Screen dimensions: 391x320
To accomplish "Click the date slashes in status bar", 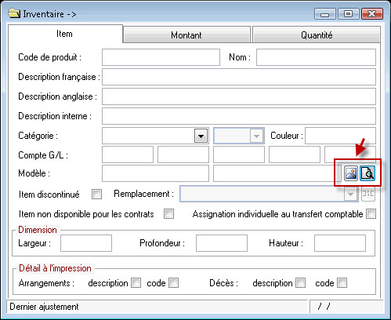I will 324,306.
